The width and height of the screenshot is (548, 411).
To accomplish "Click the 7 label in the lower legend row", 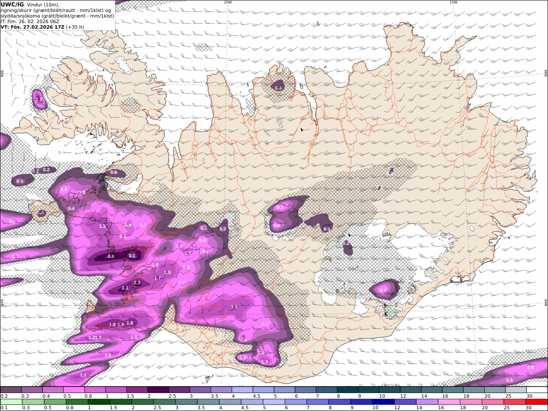I will [x=307, y=408].
